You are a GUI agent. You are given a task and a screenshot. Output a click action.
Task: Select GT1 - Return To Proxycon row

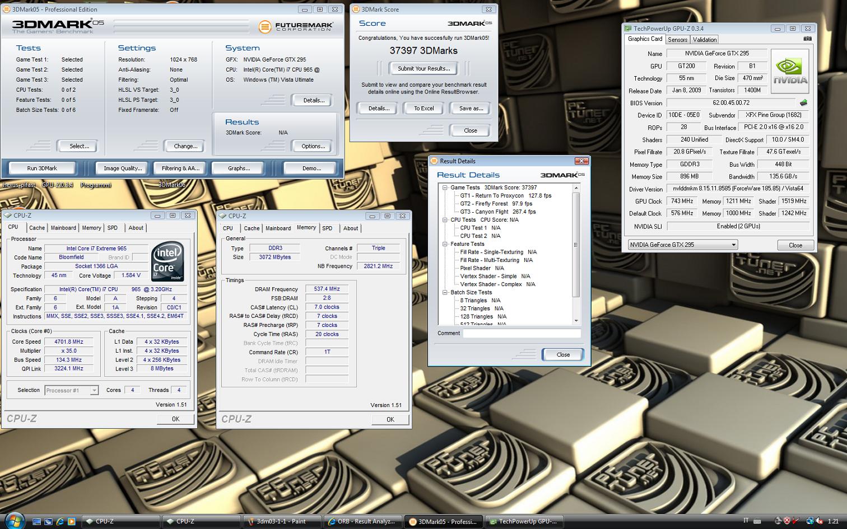pos(506,196)
